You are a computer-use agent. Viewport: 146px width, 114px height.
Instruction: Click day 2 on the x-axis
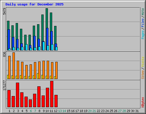point(14,111)
